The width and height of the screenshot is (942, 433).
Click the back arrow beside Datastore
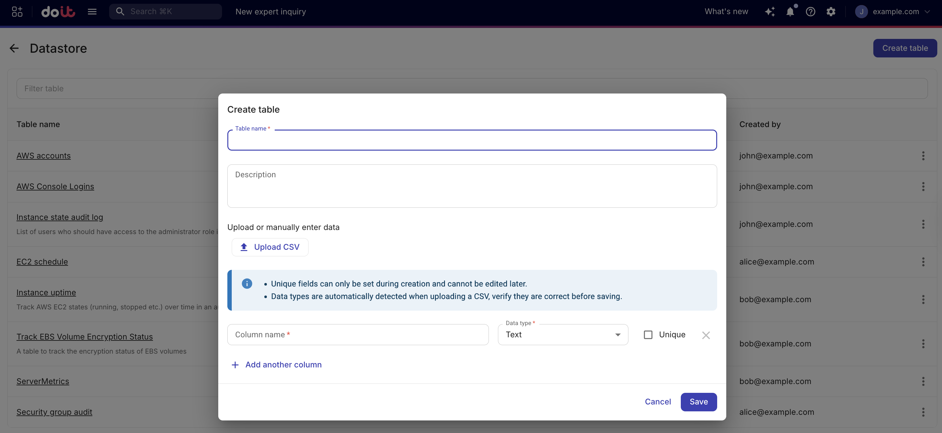(x=14, y=48)
